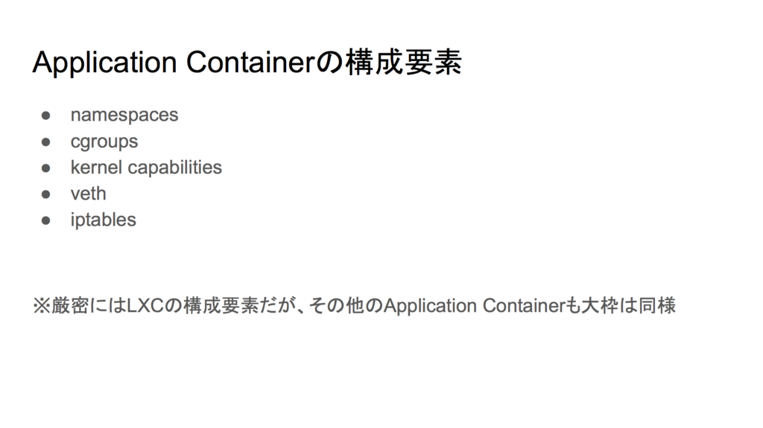
Task: Select the namespaces bullet text
Action: pos(124,115)
